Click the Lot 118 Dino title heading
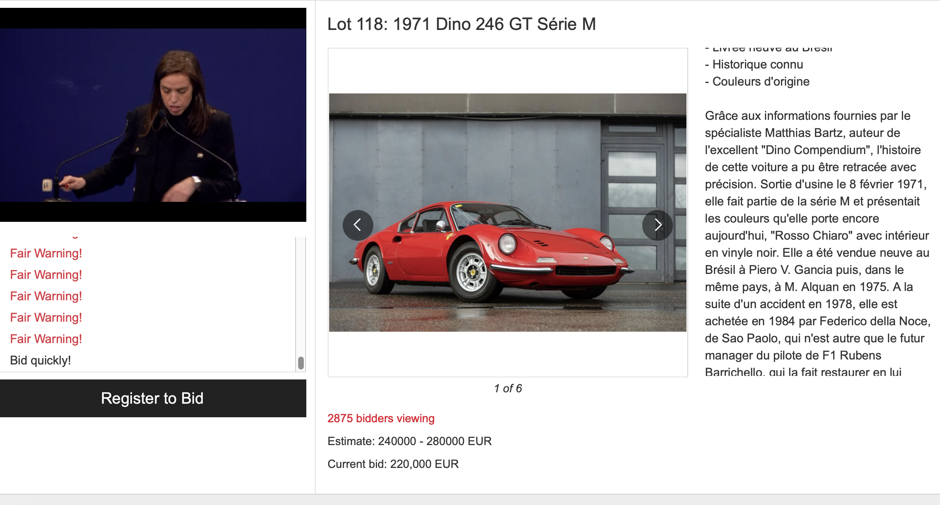This screenshot has width=940, height=505. click(461, 25)
